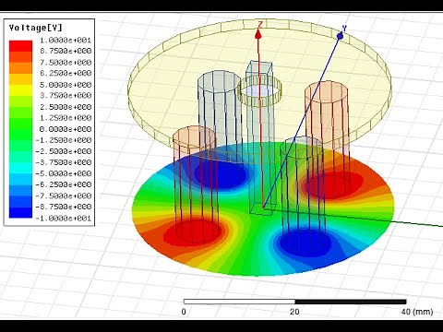Image resolution: width=443 pixels, height=332 pixels.
Task: Click the scale bar 20 label
Action: (294, 312)
